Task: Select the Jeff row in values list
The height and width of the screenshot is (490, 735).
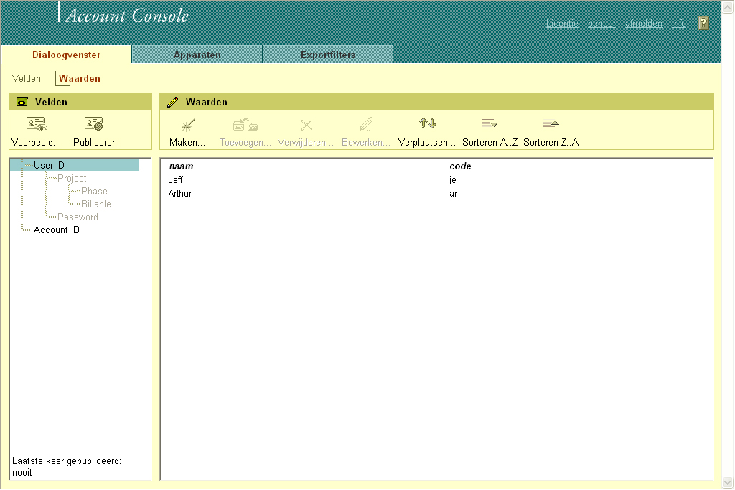Action: coord(176,180)
